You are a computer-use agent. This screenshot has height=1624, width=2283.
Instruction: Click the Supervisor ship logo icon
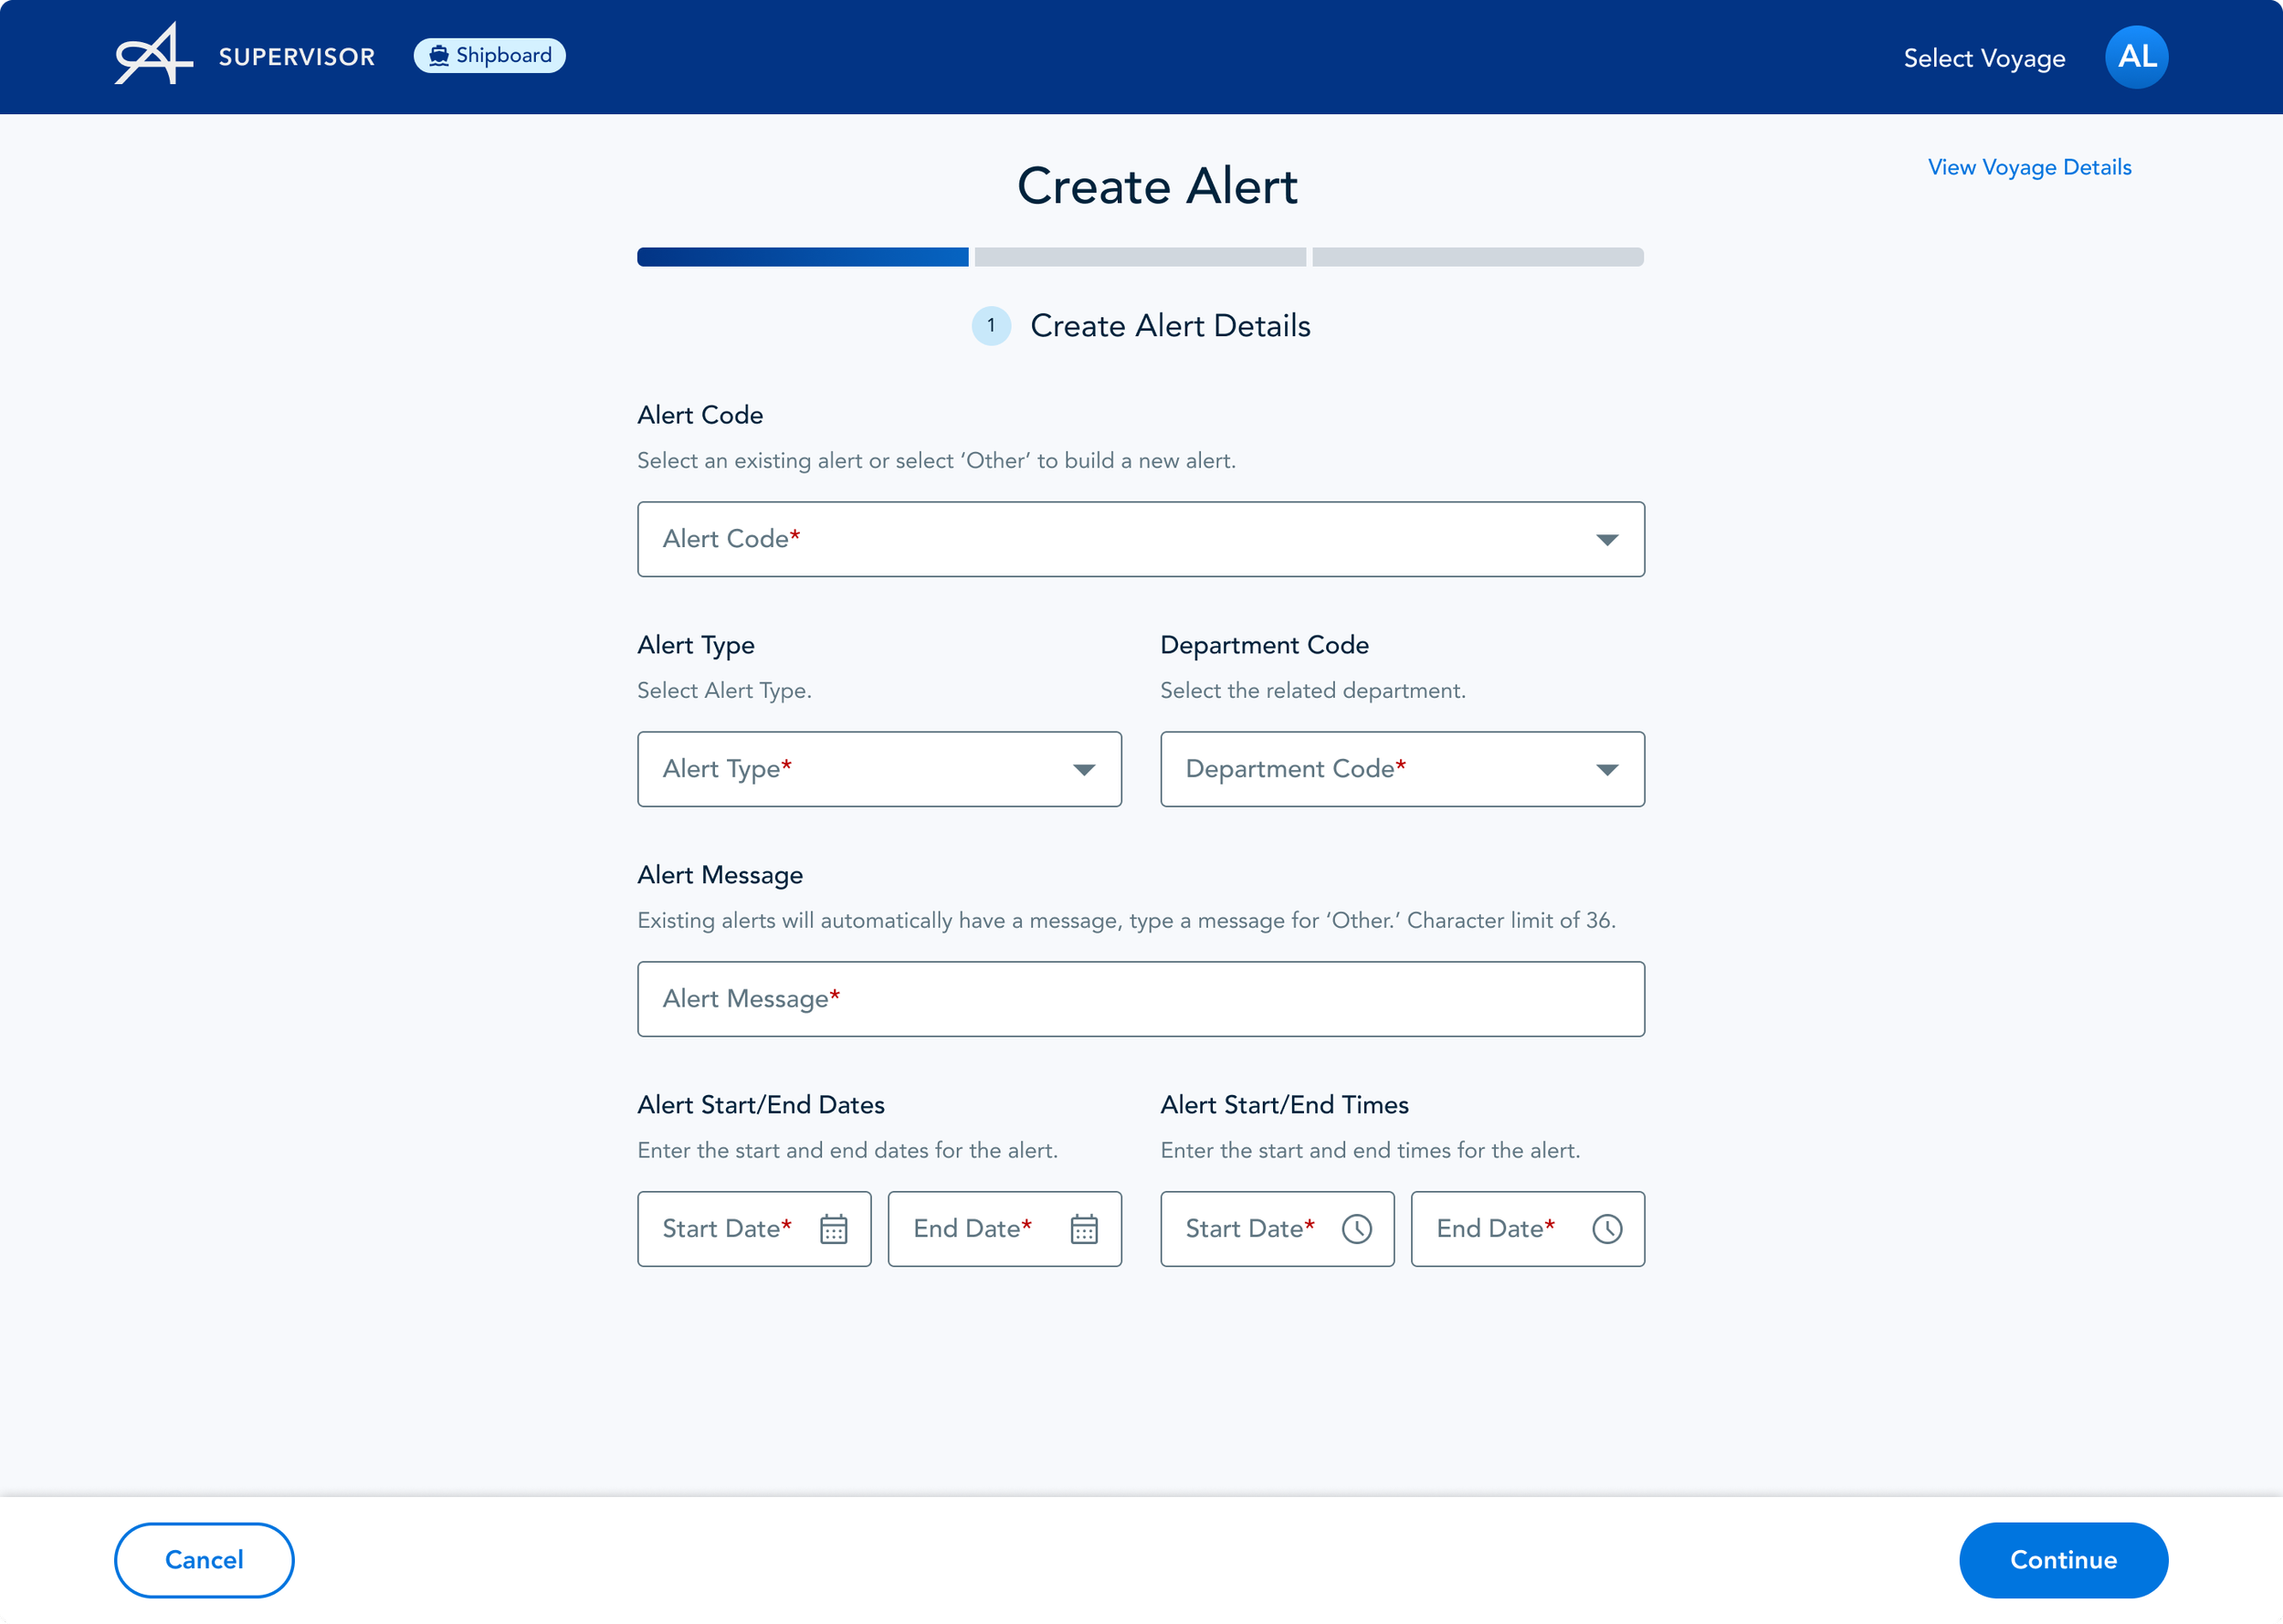(x=153, y=55)
